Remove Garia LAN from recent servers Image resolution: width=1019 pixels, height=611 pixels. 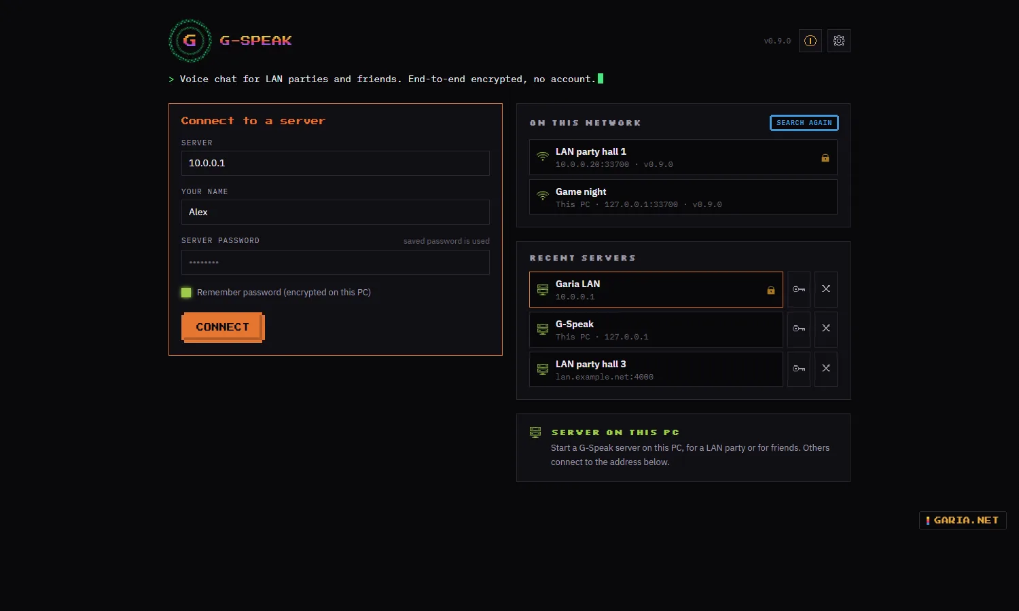pos(826,289)
